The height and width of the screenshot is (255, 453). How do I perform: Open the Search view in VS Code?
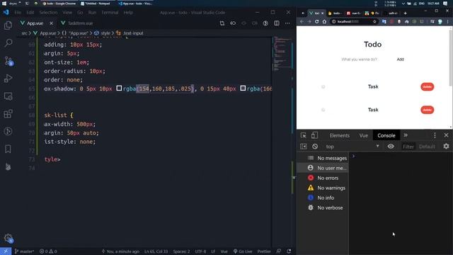click(x=8, y=43)
